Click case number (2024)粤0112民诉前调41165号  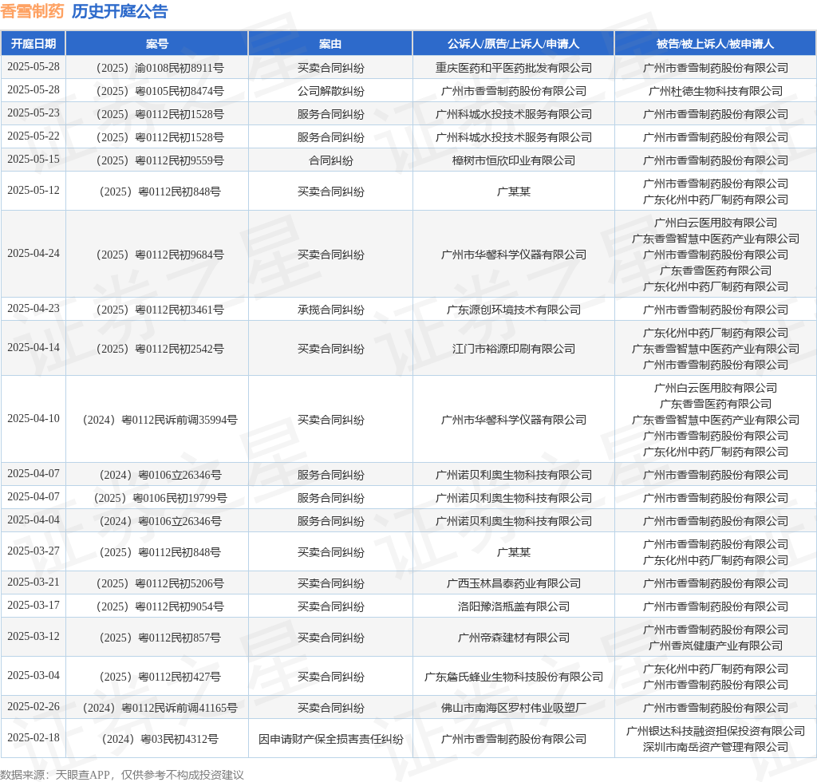(x=160, y=708)
